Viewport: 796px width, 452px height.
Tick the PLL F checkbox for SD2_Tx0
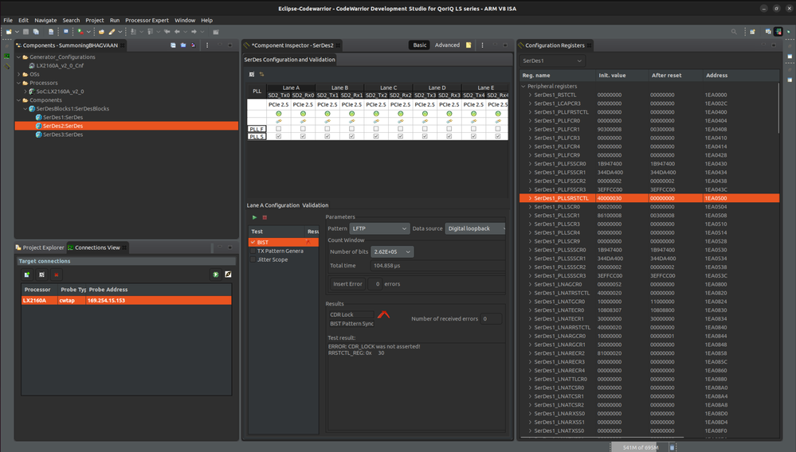tap(278, 129)
